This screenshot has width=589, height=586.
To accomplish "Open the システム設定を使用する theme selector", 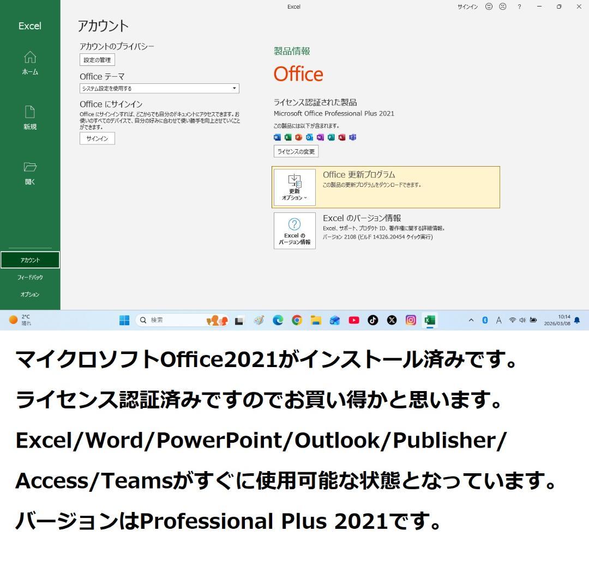I will click(158, 88).
